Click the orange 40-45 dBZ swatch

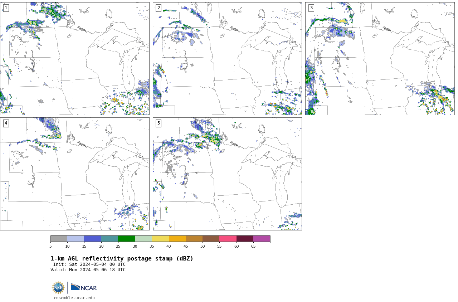click(177, 239)
